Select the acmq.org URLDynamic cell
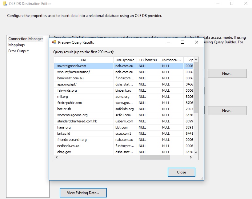 (x=125, y=97)
